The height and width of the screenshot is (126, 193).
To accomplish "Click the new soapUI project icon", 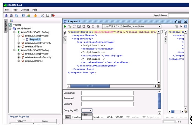I will (x=6, y=15).
